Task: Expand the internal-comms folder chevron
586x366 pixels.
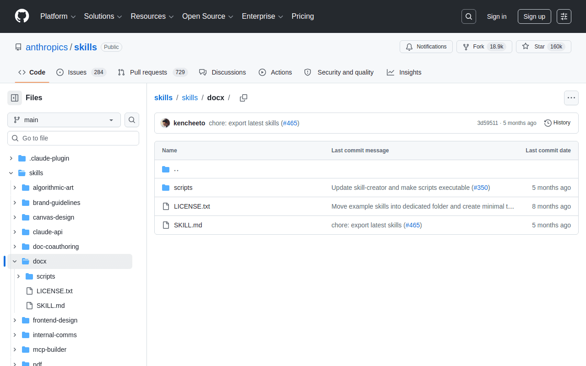Action: [x=15, y=335]
